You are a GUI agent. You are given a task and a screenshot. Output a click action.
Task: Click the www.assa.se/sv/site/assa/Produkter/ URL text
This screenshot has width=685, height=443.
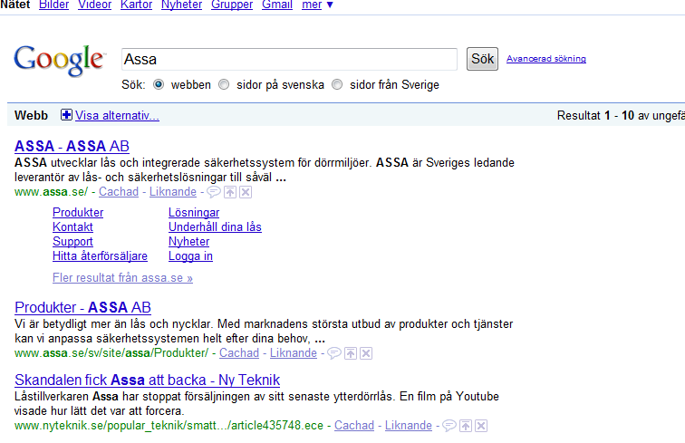[x=111, y=353]
